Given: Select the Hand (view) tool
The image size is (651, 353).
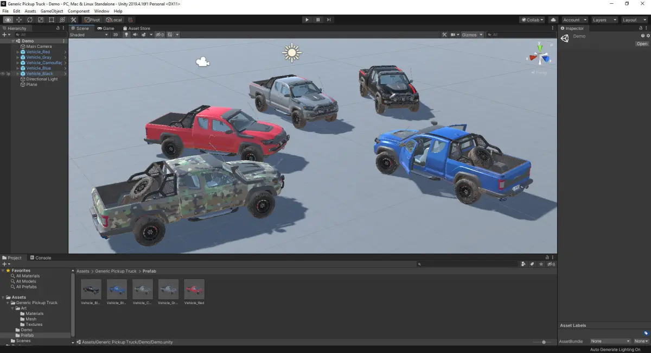Looking at the screenshot, I should (8, 20).
